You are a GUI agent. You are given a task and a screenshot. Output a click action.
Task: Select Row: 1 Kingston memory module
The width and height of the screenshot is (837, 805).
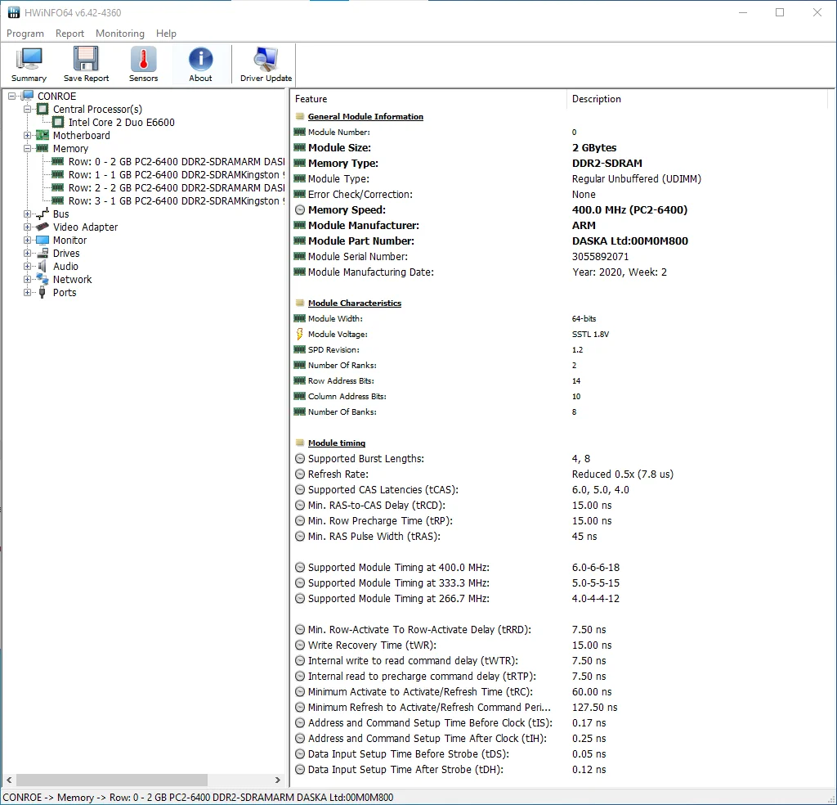tap(177, 175)
